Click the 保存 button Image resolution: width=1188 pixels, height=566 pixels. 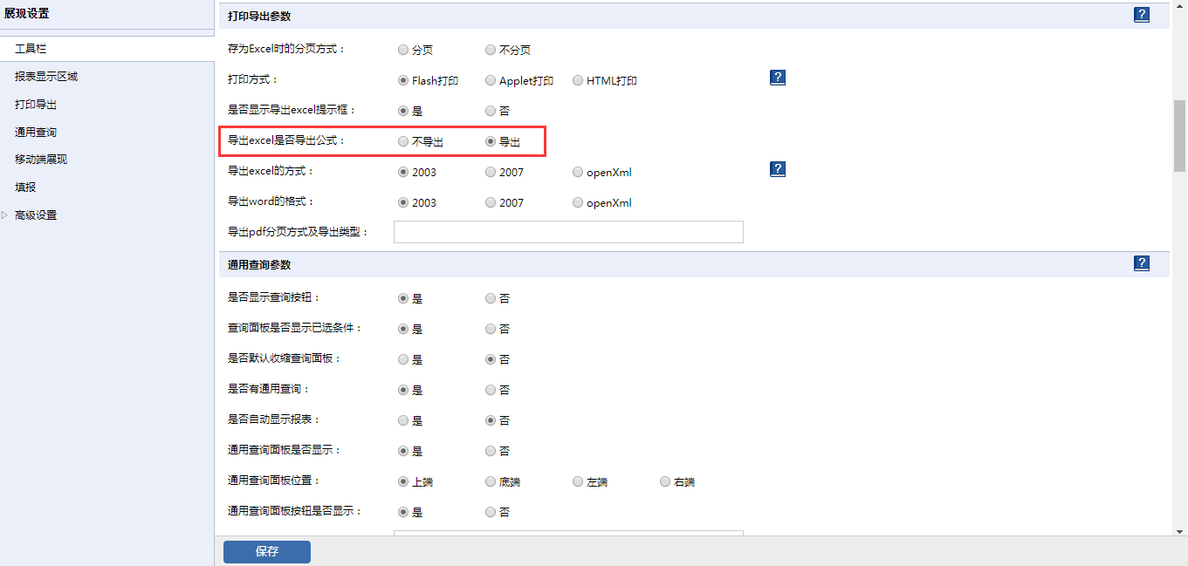click(266, 551)
